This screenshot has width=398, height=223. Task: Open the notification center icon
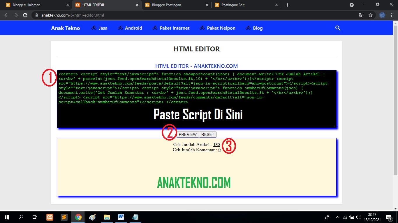coord(389,217)
